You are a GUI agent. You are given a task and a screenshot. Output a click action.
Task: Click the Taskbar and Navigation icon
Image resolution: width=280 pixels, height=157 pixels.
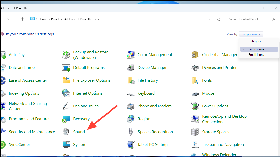tap(195, 145)
